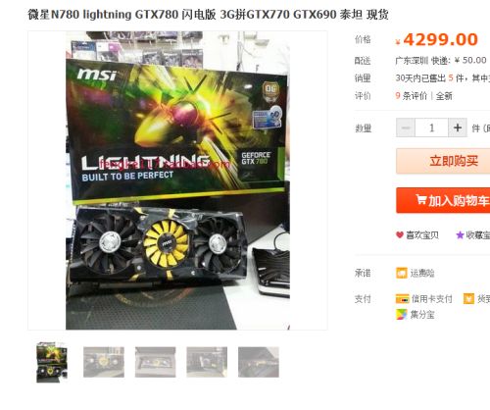Open the 9 条评价 reviews link
The width and height of the screenshot is (490, 410).
tap(412, 96)
